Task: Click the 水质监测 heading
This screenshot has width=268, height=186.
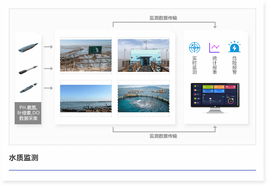Action: click(x=24, y=158)
